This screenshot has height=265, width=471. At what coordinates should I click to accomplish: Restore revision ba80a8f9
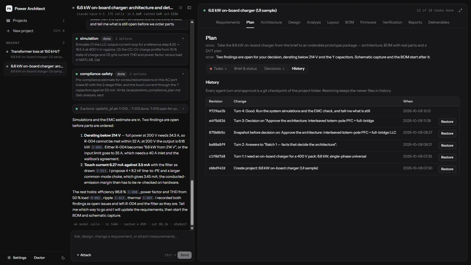click(x=447, y=145)
